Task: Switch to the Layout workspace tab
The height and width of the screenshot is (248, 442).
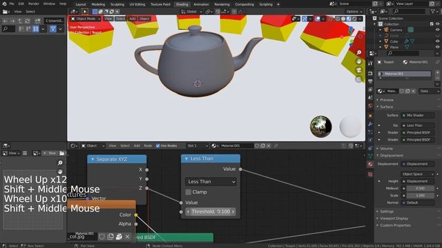Action: point(81,4)
